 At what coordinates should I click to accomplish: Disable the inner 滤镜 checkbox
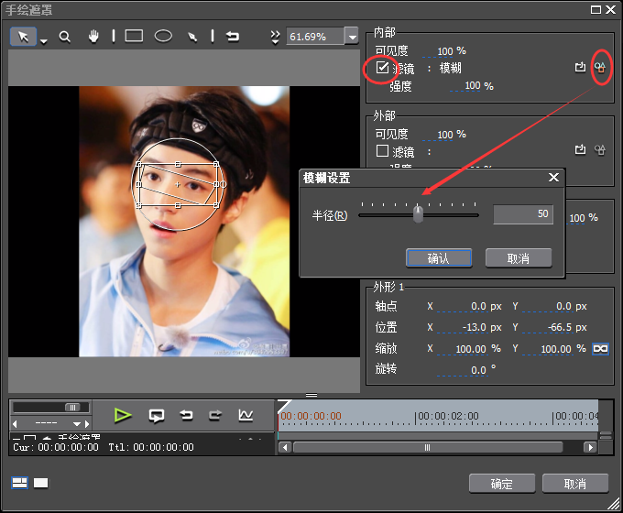(382, 68)
